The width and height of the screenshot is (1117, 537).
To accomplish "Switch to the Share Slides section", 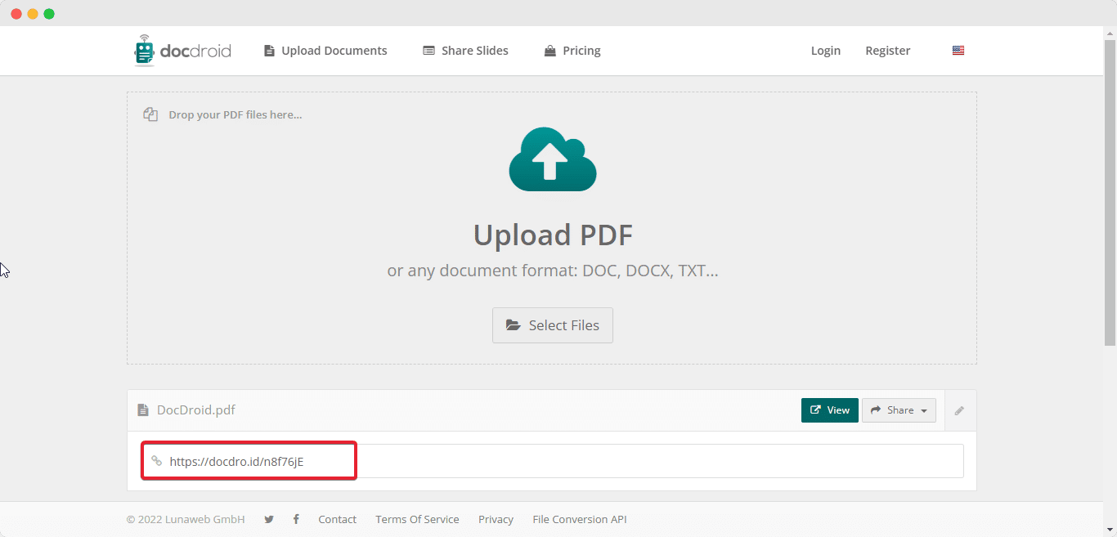I will (464, 50).
